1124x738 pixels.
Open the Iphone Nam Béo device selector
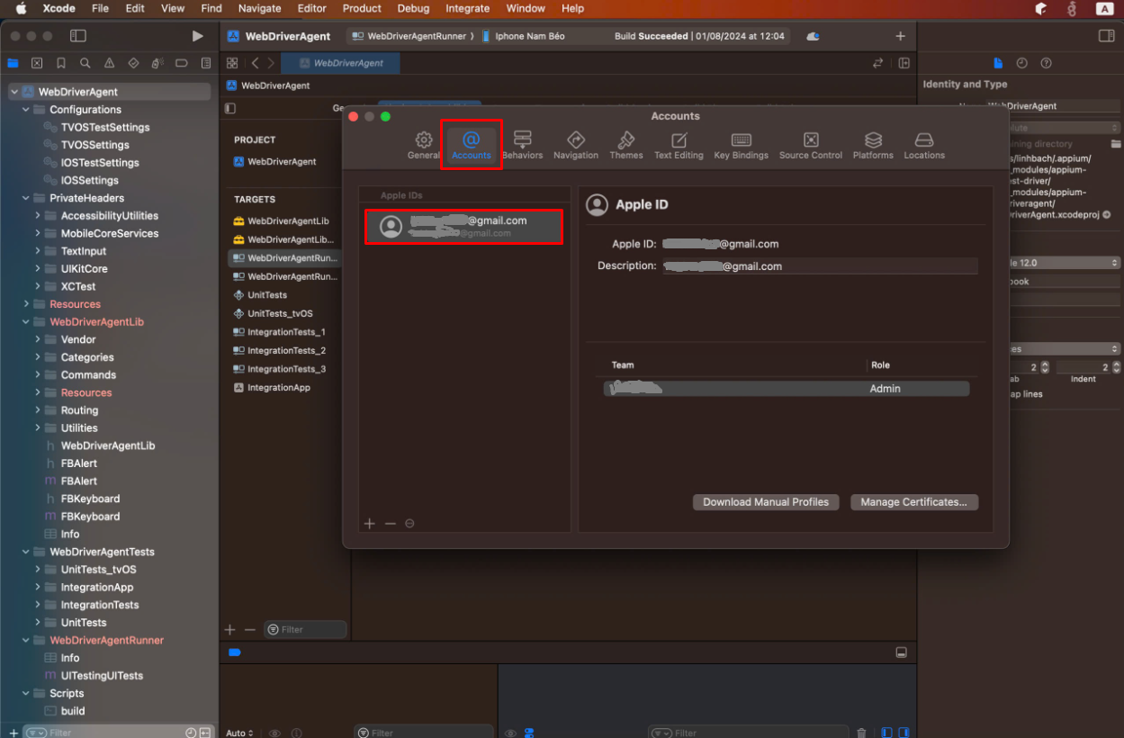click(x=524, y=36)
